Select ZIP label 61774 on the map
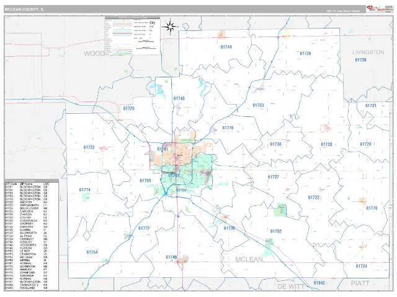 click(84, 190)
